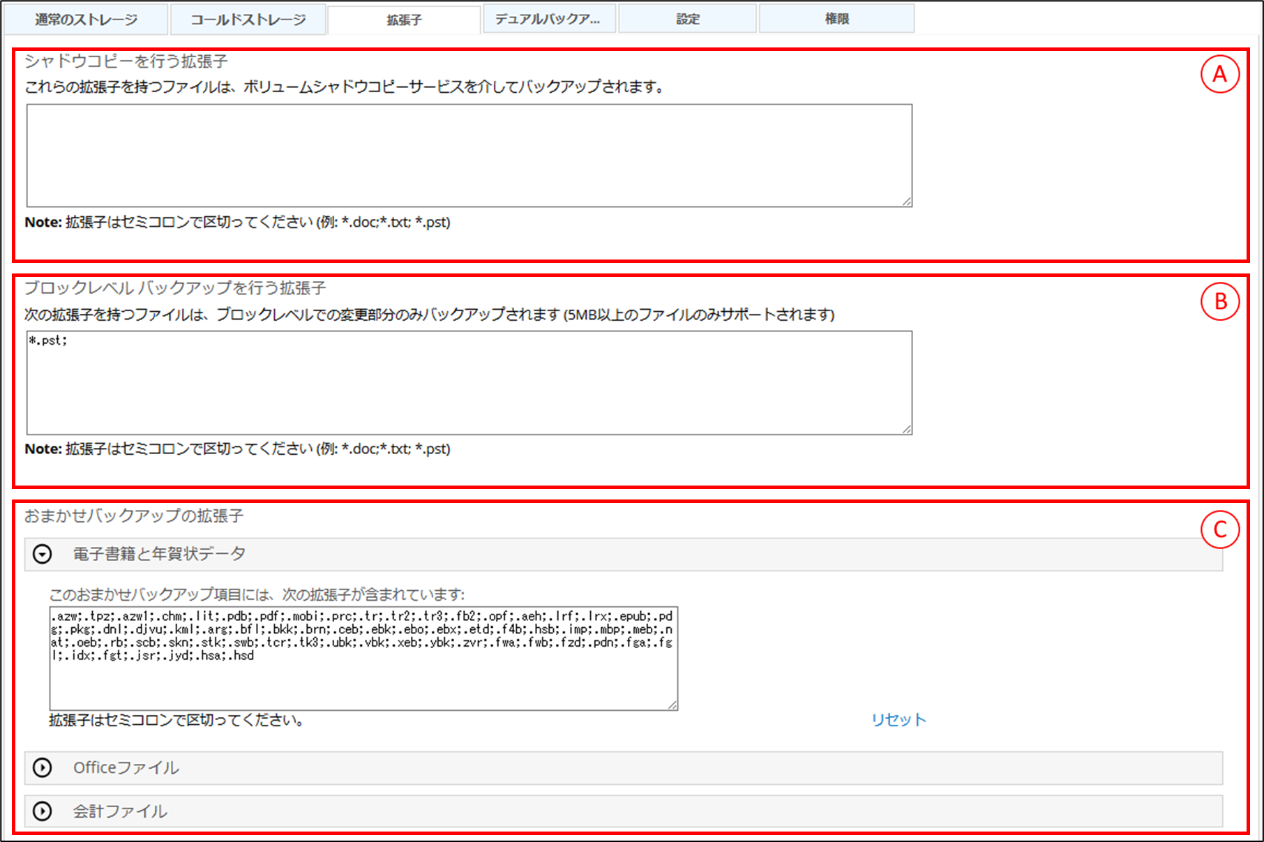Switch to the 通常のストレージ tab
This screenshot has height=842, width=1264.
[86, 20]
